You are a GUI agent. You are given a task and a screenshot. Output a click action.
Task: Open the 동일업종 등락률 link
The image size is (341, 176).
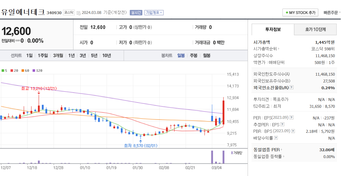[x=268, y=156]
